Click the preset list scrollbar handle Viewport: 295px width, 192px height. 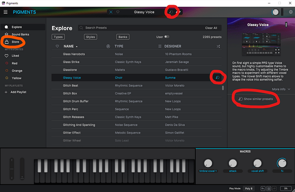tap(223, 88)
